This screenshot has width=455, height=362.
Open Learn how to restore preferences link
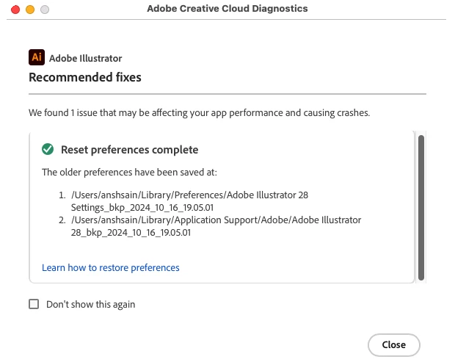tap(110, 267)
